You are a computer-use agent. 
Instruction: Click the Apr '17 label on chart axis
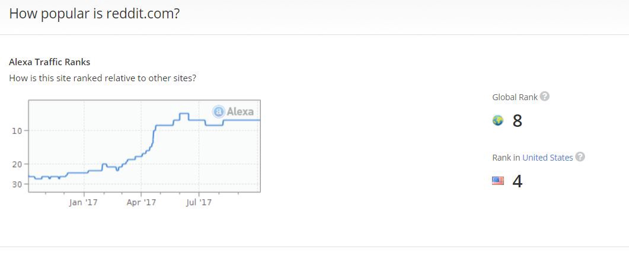(141, 203)
